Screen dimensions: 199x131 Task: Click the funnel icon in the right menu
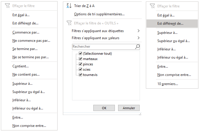(x=152, y=6)
